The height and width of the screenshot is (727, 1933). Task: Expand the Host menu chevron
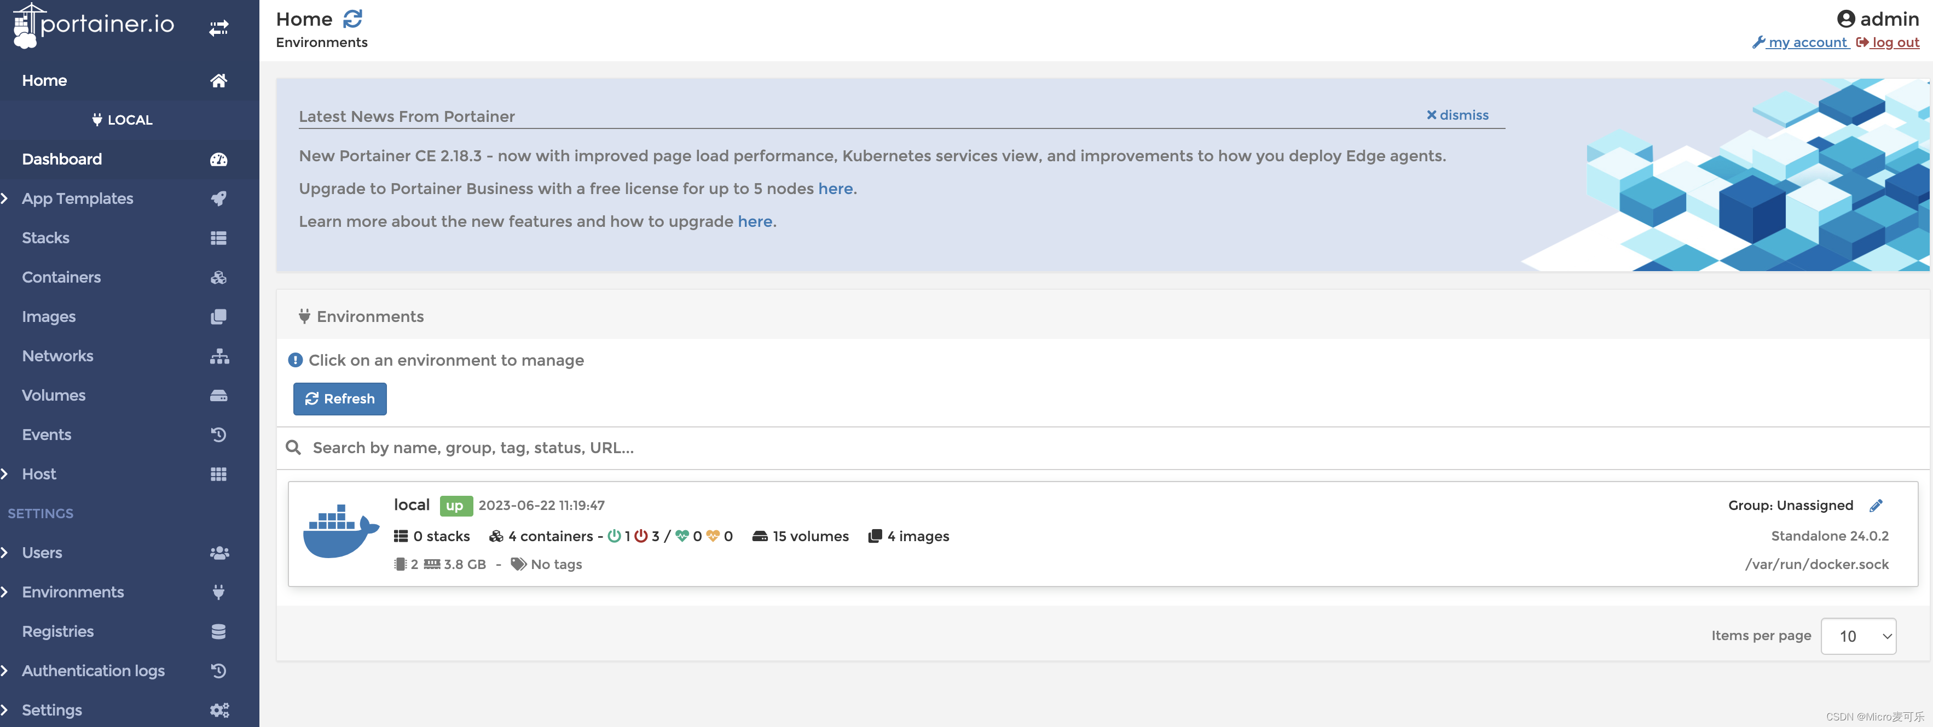pyautogui.click(x=4, y=474)
